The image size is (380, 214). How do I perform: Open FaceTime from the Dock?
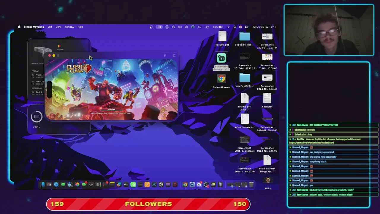tap(84, 185)
